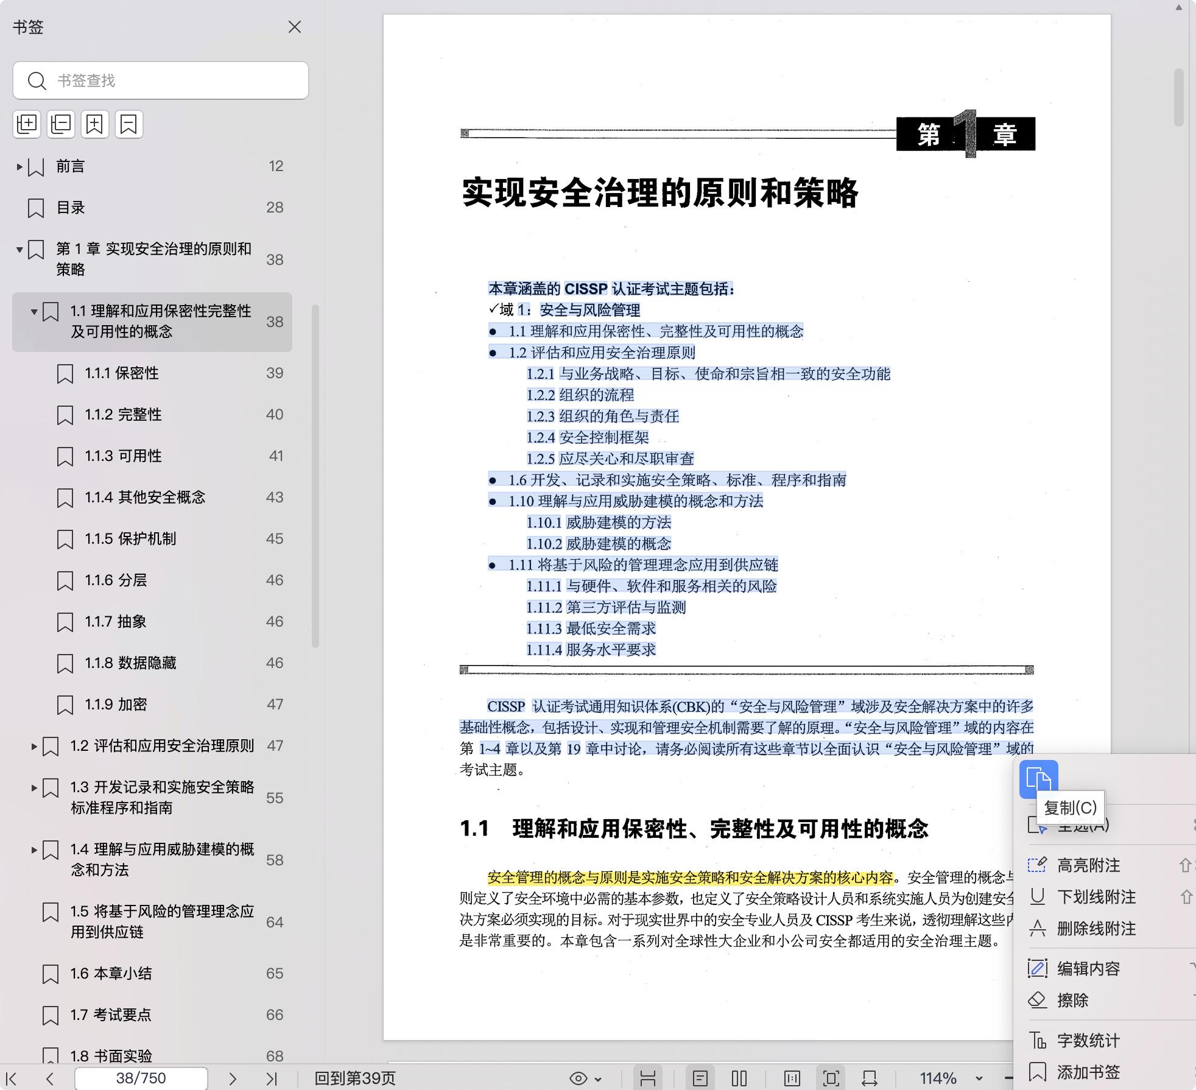The width and height of the screenshot is (1196, 1090).
Task: Click the collapse all bookmarks icon
Action: 61,124
